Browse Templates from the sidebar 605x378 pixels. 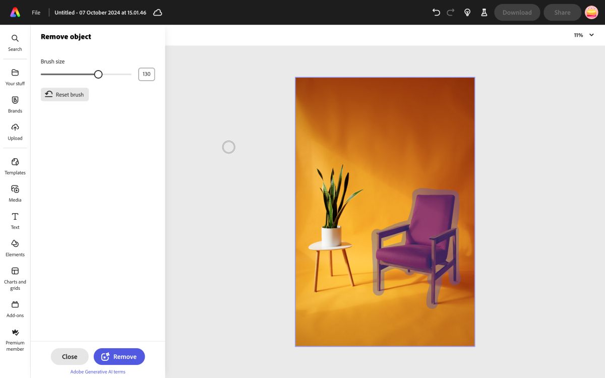tap(15, 166)
